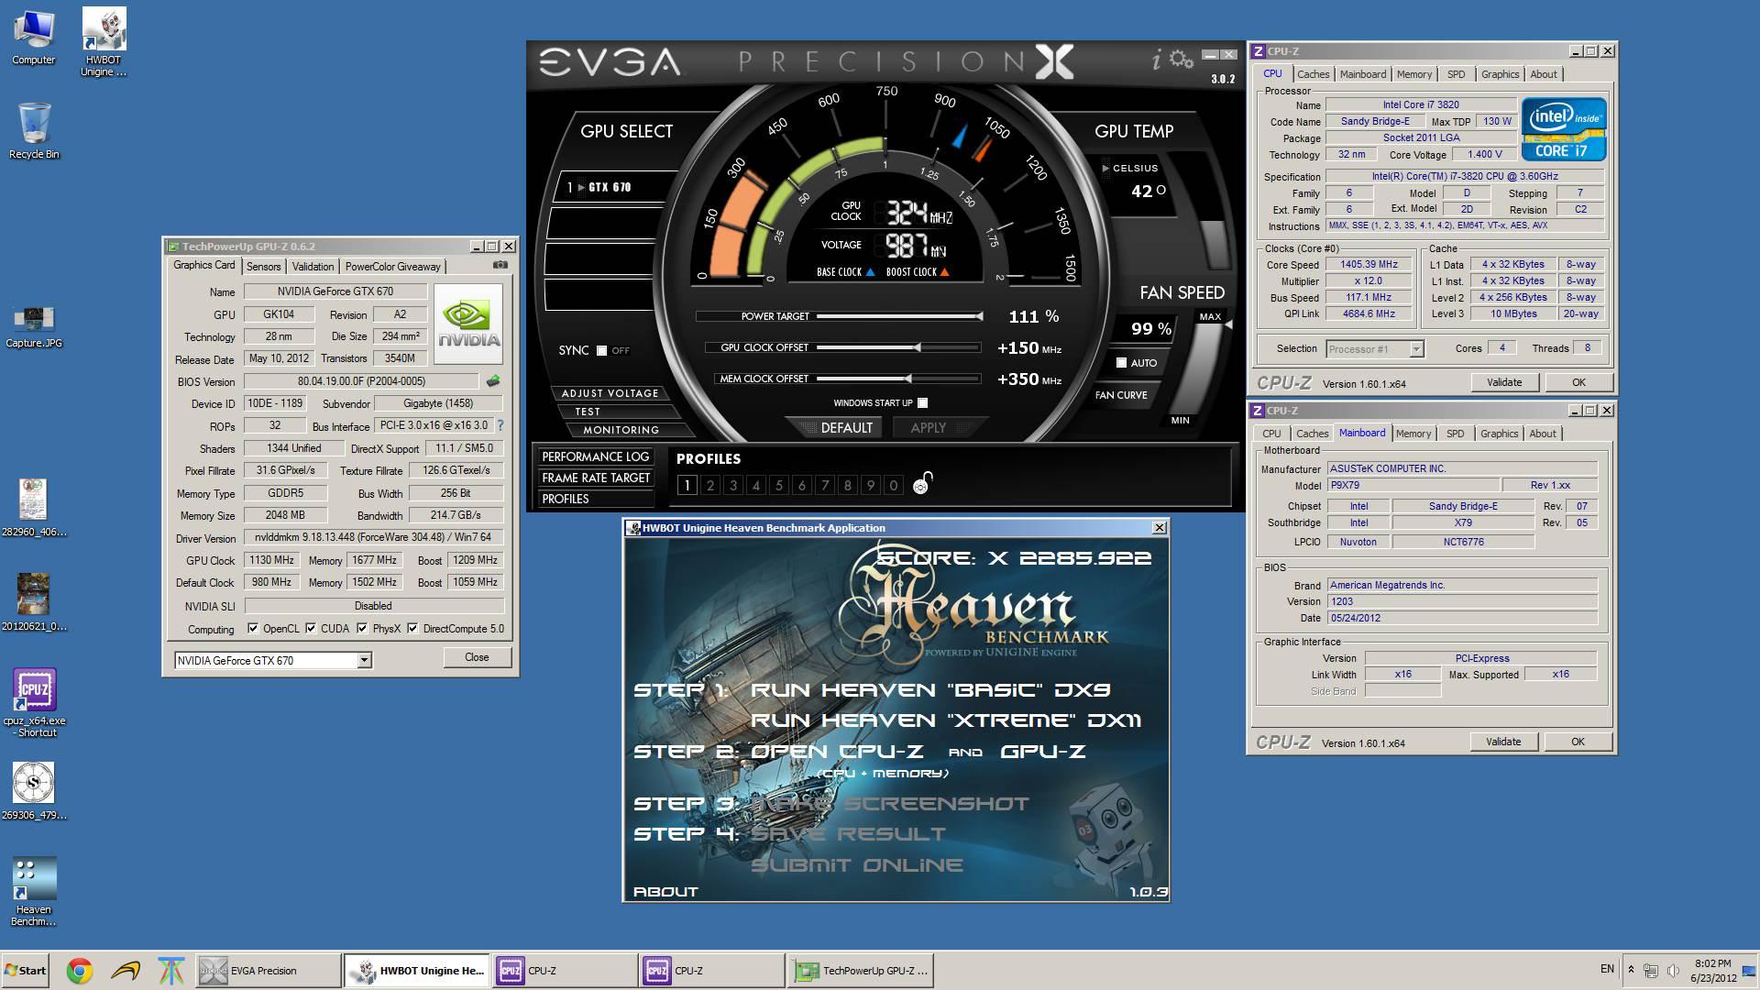Toggle the DirectCompute 5.0 checkbox
Screen dimensions: 1760x990
pos(412,629)
